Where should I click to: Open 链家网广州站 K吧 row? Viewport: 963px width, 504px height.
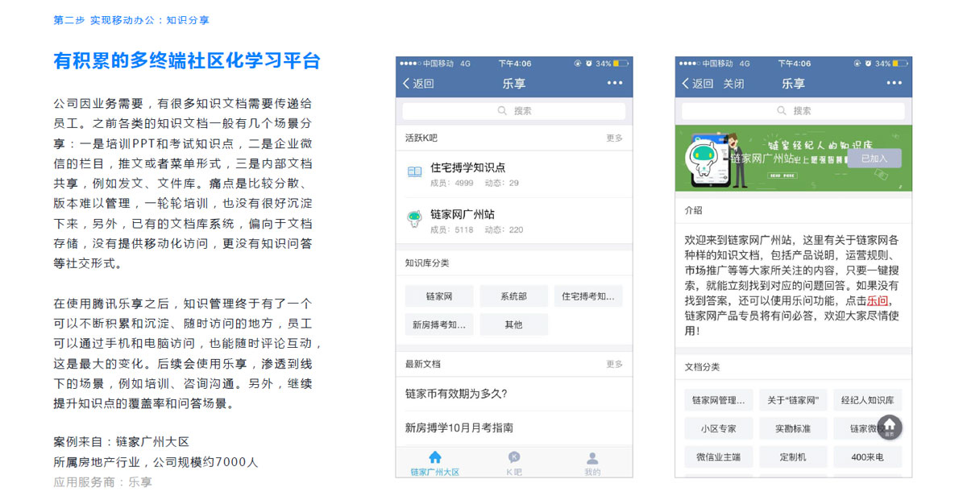[x=514, y=221]
